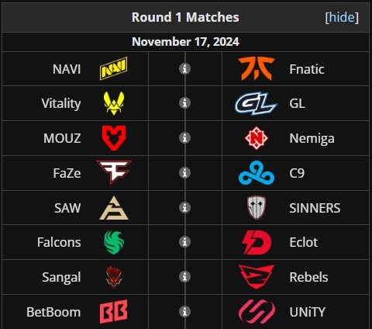The image size is (372, 329).
Task: Open match info for Vitality vs GL
Action: pyautogui.click(x=184, y=103)
